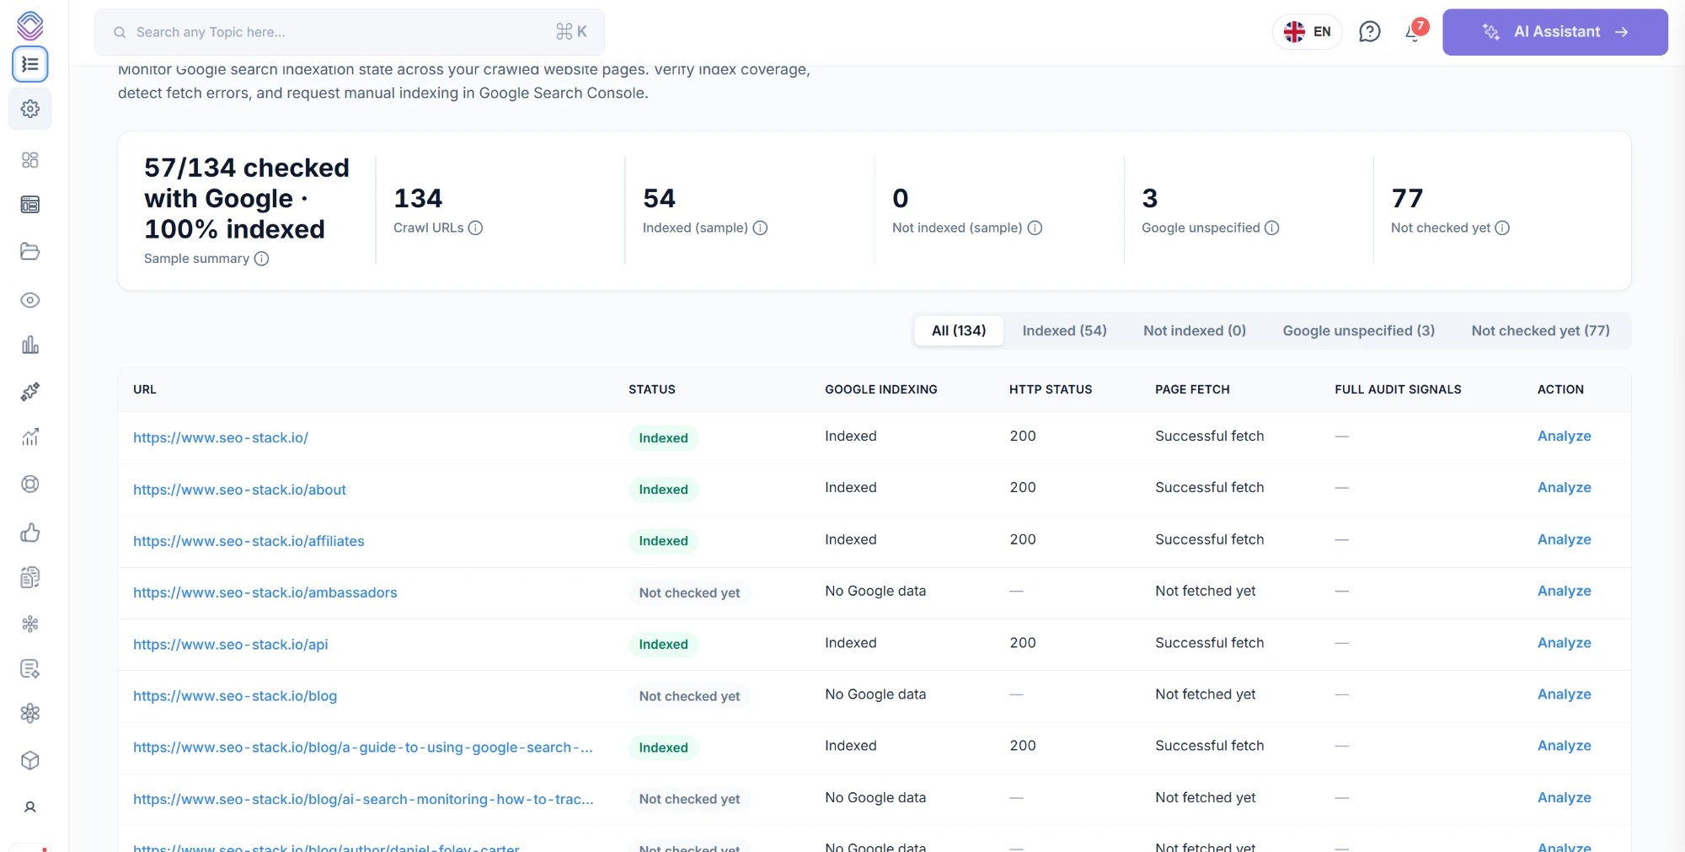1685x852 pixels.
Task: Click the app logo in the sidebar
Action: 30,25
